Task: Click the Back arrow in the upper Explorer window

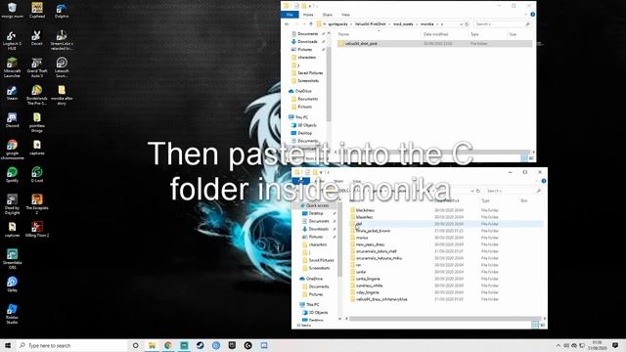Action: pos(287,24)
